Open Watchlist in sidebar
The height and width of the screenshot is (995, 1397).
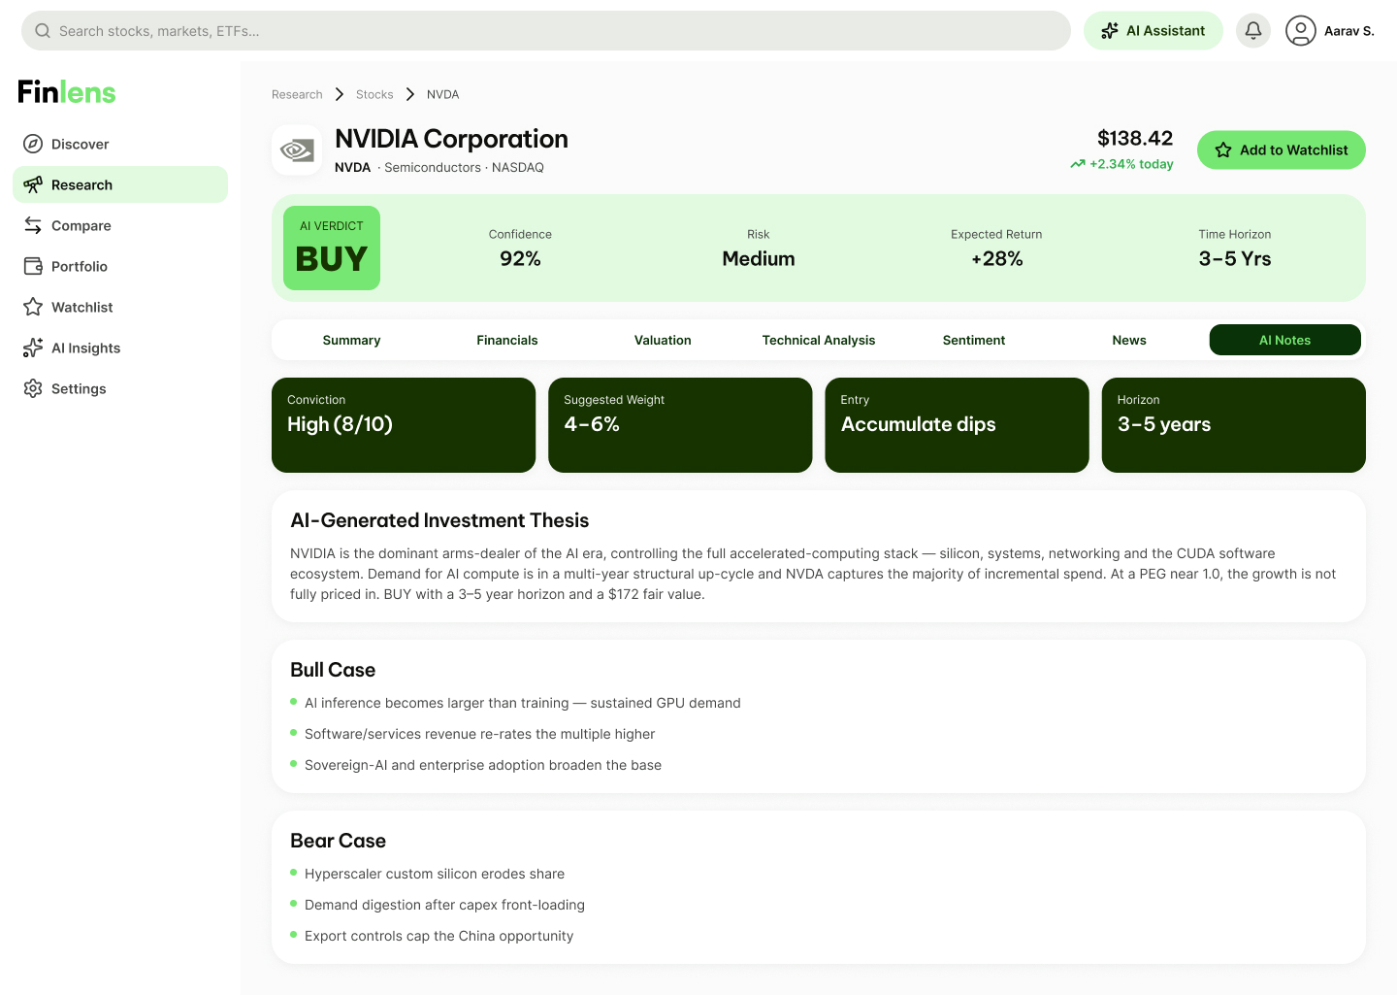pos(120,307)
